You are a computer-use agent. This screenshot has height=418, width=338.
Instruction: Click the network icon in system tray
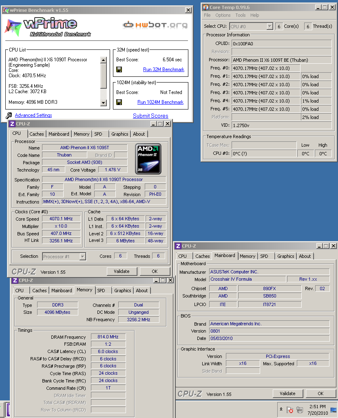pyautogui.click(x=300, y=410)
